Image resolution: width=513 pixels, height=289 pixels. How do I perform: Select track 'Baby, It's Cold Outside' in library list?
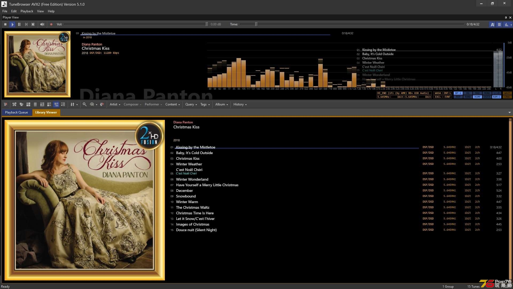coord(194,153)
